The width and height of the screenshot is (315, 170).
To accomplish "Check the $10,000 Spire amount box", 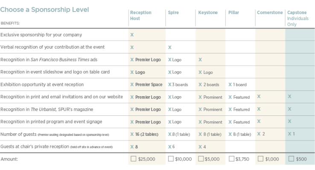I will [171, 159].
